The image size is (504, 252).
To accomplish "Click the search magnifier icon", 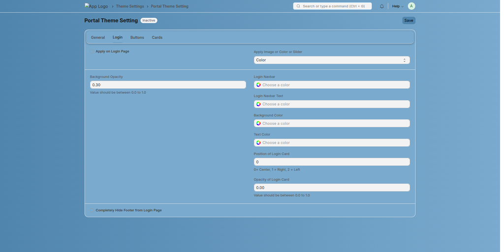I will (x=298, y=6).
